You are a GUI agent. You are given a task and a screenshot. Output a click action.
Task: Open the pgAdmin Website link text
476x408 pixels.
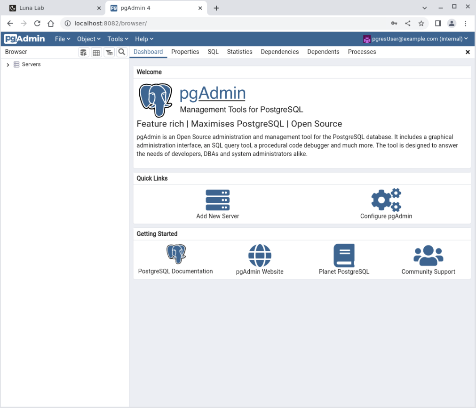[x=260, y=272]
